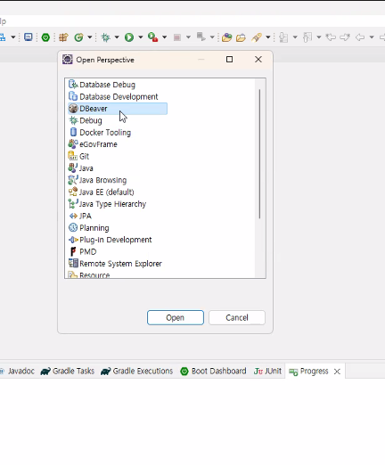
Task: Expand the Debug launch dropdown arrow
Action: [x=117, y=37]
